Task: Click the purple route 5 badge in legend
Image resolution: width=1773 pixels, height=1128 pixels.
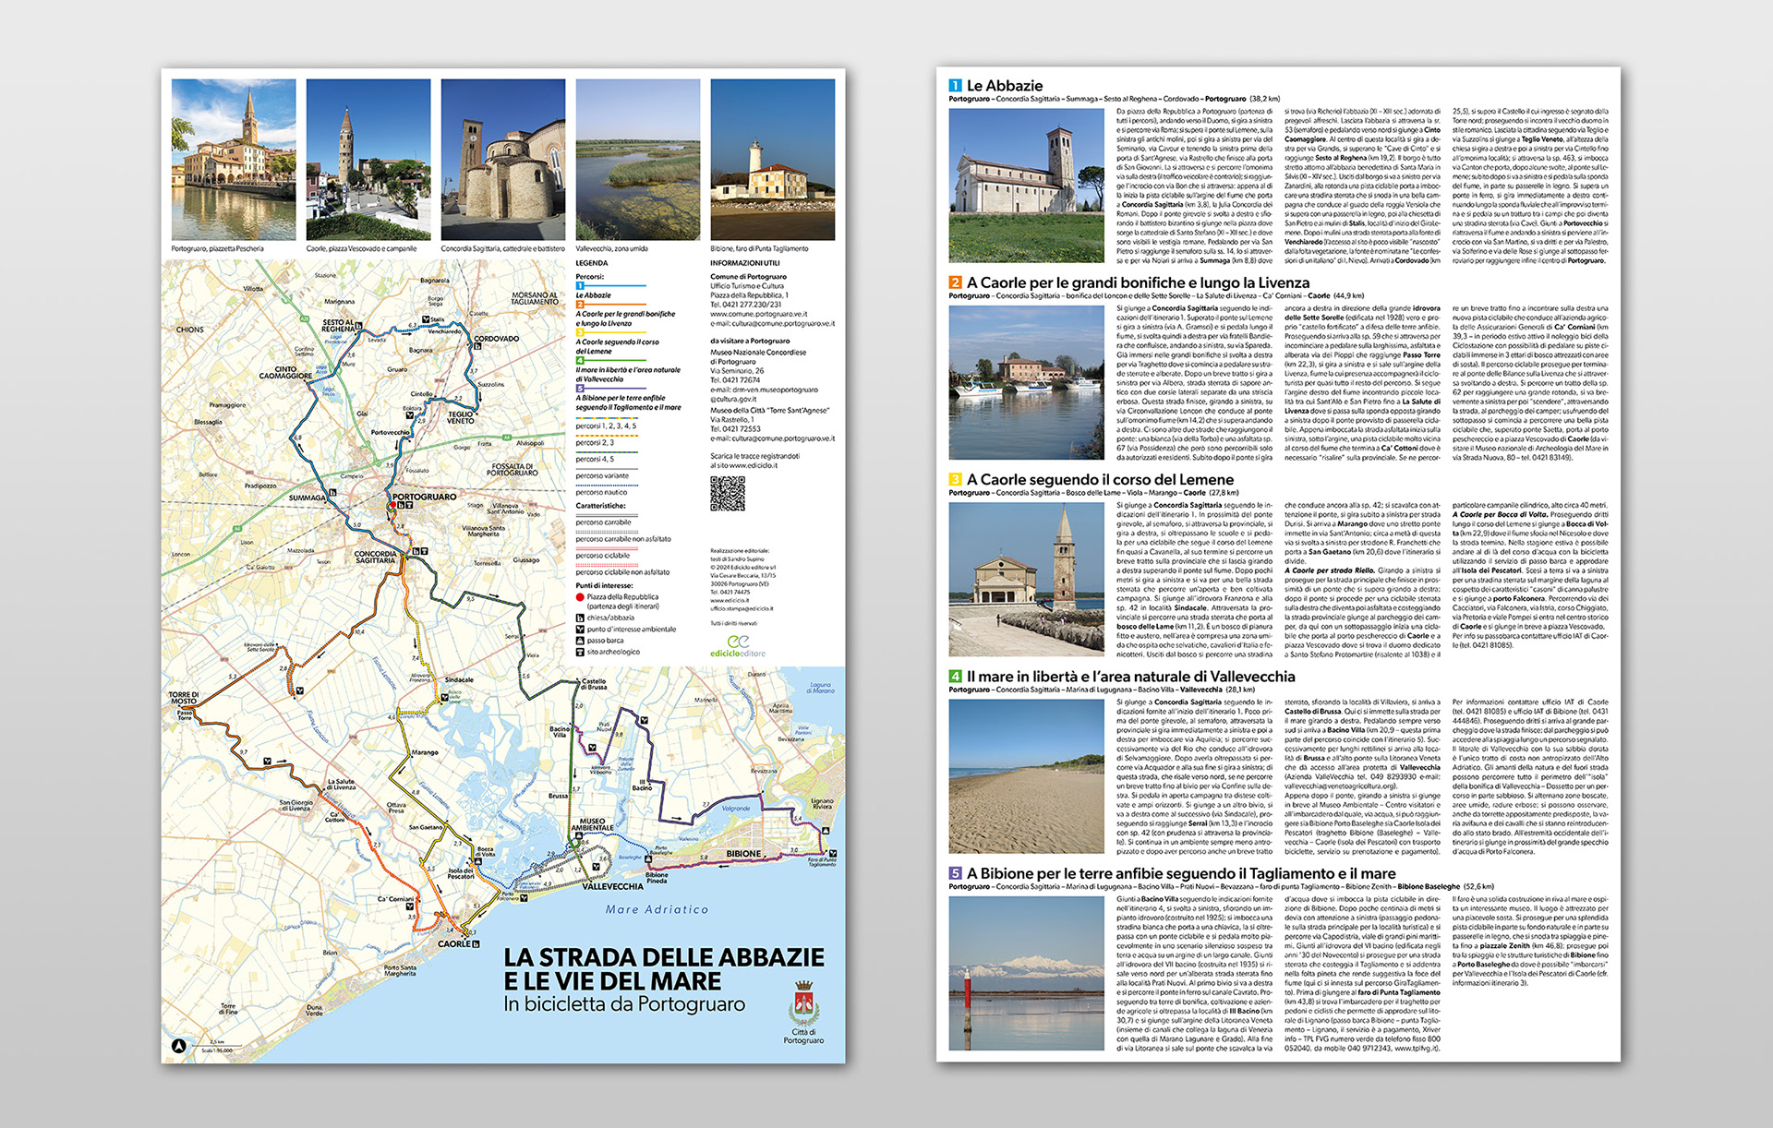Action: tap(580, 389)
